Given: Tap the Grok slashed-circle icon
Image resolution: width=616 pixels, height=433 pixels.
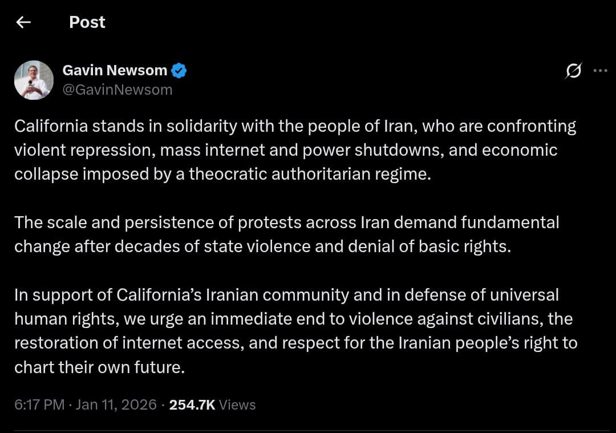Looking at the screenshot, I should [x=574, y=71].
